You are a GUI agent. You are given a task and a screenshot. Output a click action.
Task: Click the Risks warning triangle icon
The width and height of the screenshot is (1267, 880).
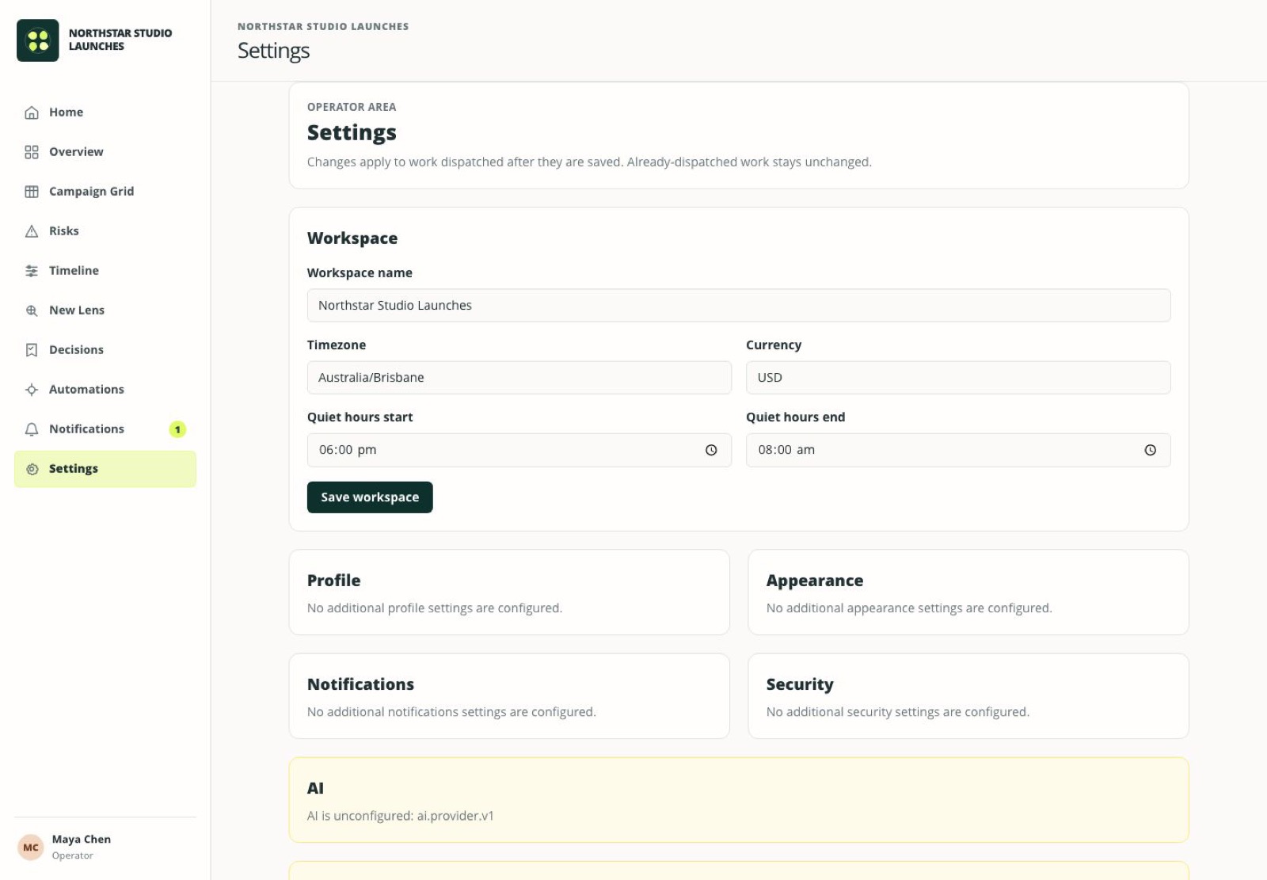click(x=32, y=231)
